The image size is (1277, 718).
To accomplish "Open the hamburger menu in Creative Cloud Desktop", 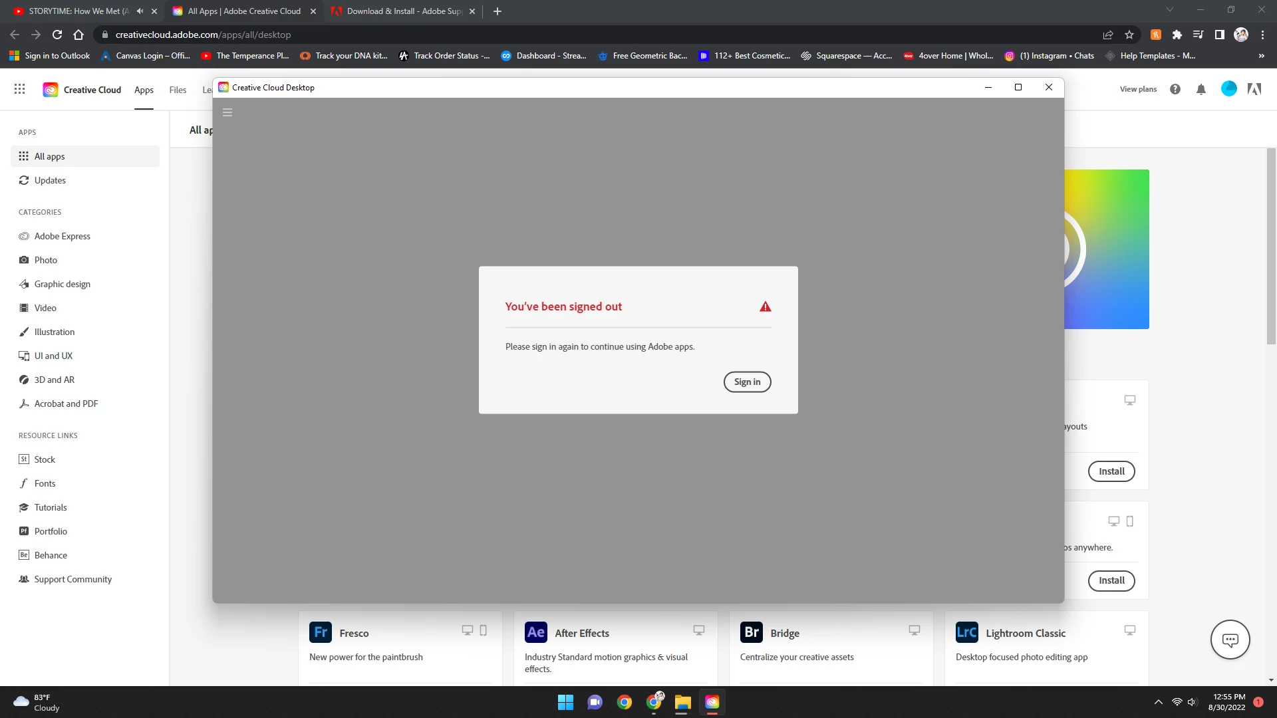I will (227, 112).
